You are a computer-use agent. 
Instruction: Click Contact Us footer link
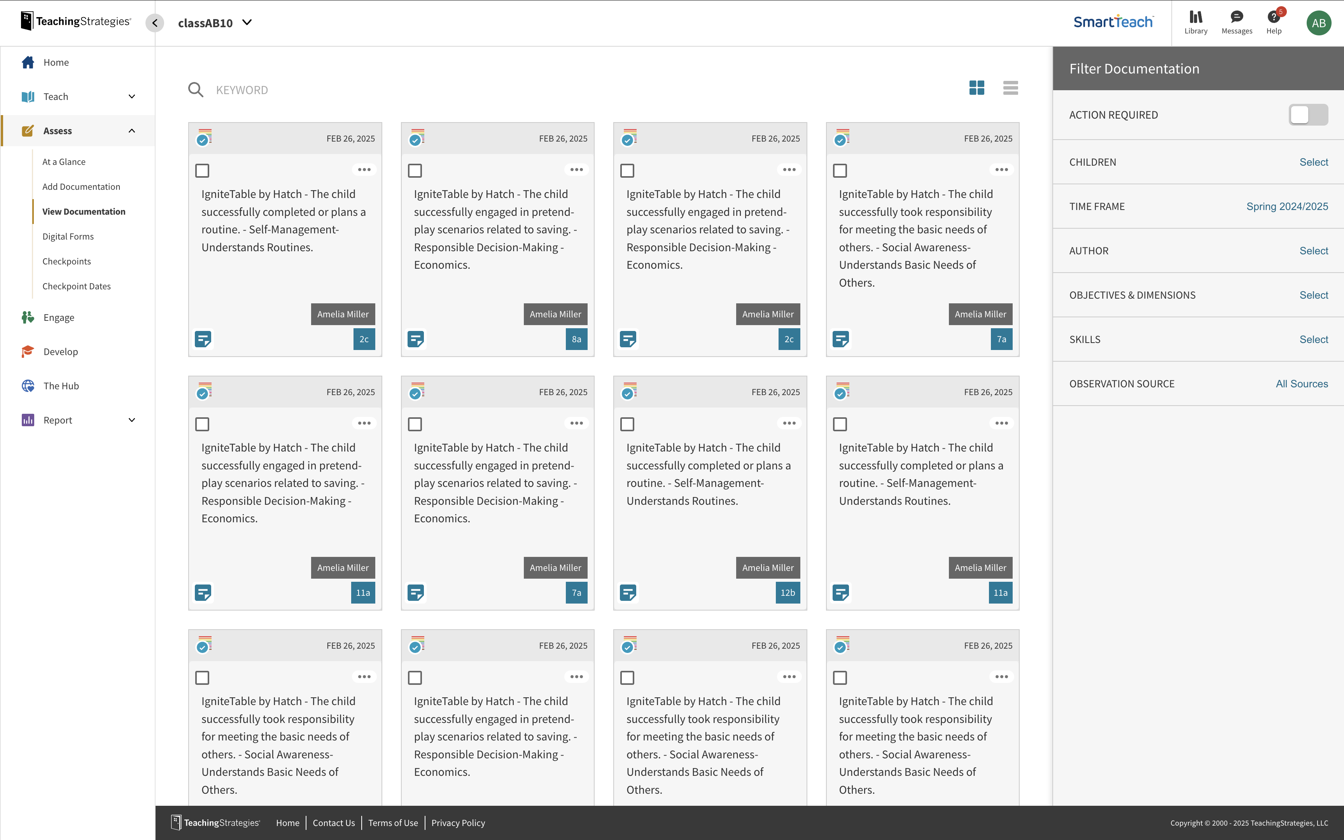click(333, 823)
